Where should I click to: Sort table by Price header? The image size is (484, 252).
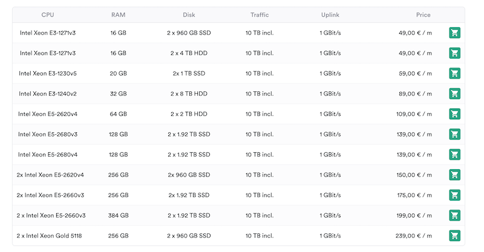tap(423, 15)
